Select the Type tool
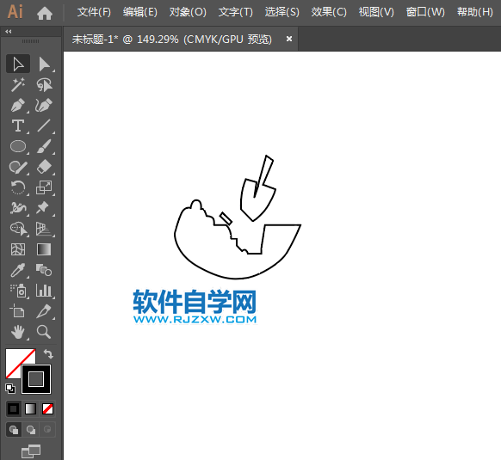 click(18, 126)
